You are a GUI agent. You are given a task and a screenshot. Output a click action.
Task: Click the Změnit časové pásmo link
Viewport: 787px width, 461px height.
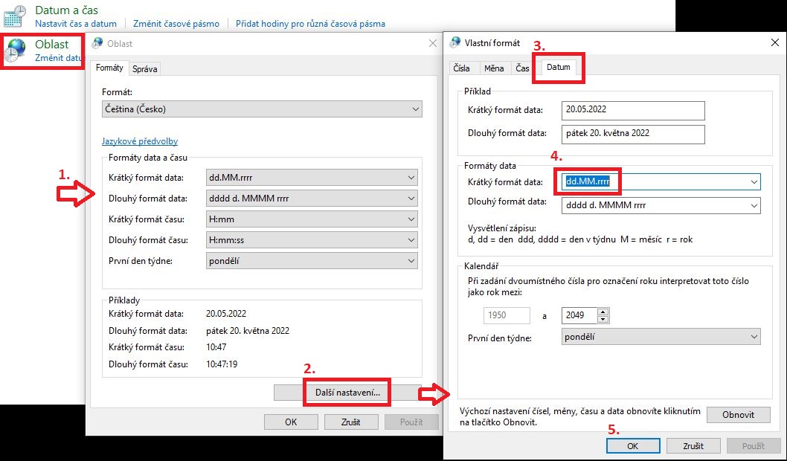(176, 24)
